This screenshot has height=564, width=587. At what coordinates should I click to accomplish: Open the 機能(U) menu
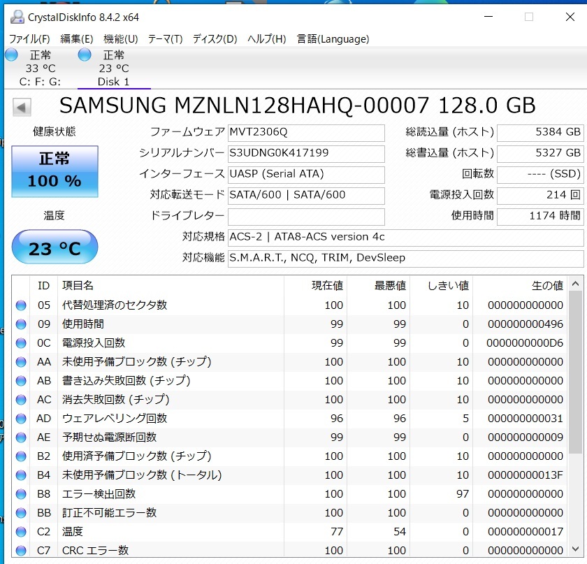tap(118, 39)
